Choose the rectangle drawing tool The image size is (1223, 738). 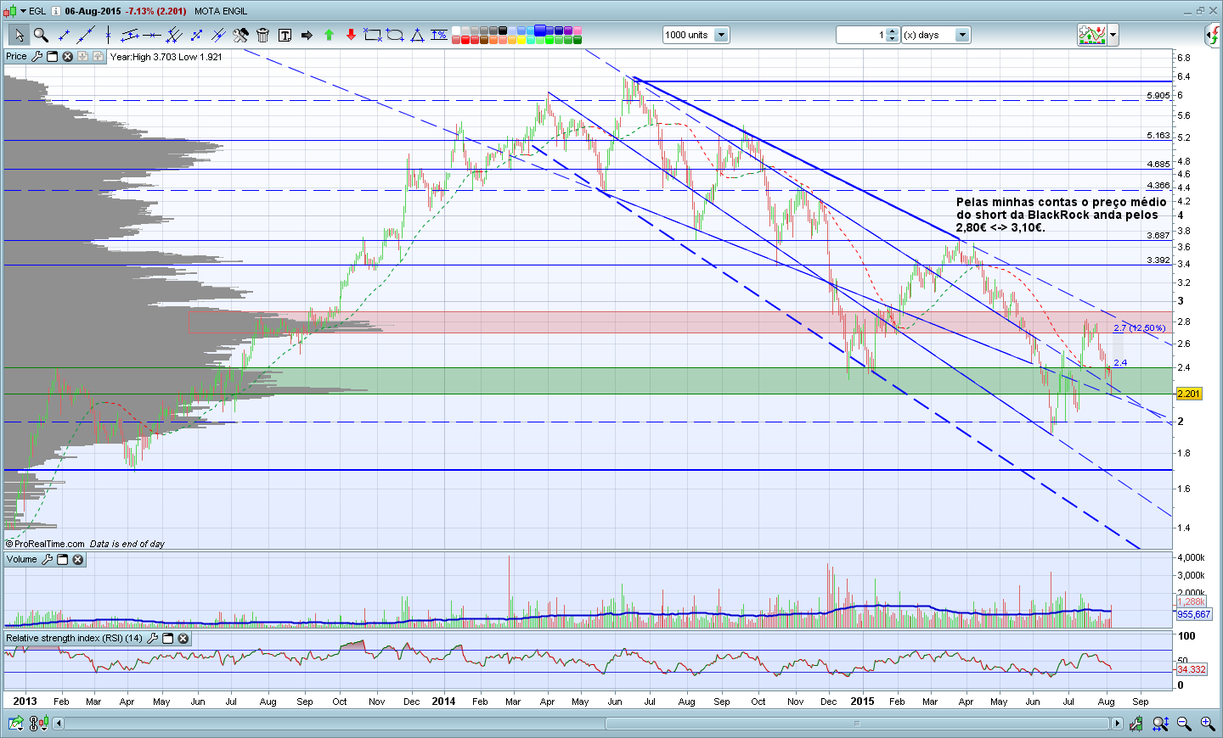(372, 35)
